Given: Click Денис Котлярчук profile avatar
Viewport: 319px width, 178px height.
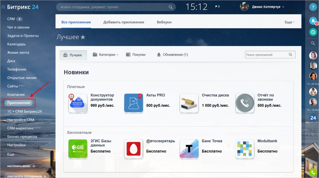Looking at the screenshot, I should click(x=244, y=7).
